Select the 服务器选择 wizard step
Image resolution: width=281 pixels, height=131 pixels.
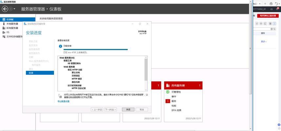tap(34, 49)
